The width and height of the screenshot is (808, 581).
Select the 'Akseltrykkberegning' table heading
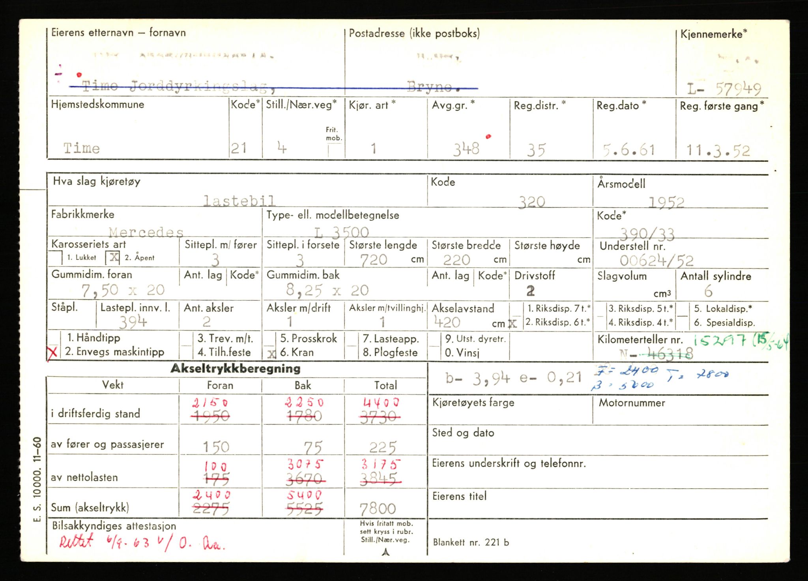pyautogui.click(x=236, y=369)
